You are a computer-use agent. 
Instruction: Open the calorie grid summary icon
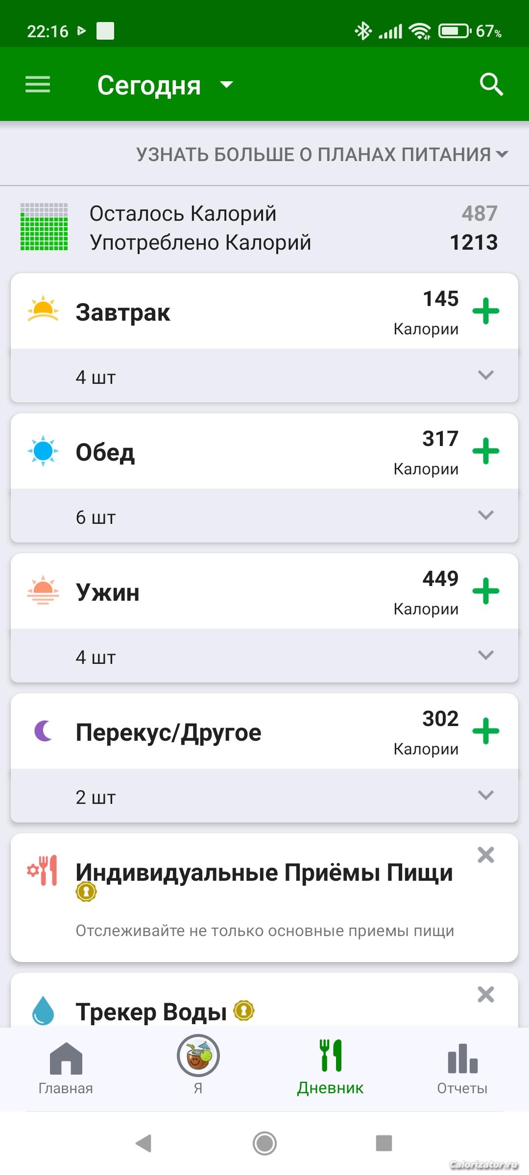point(44,227)
